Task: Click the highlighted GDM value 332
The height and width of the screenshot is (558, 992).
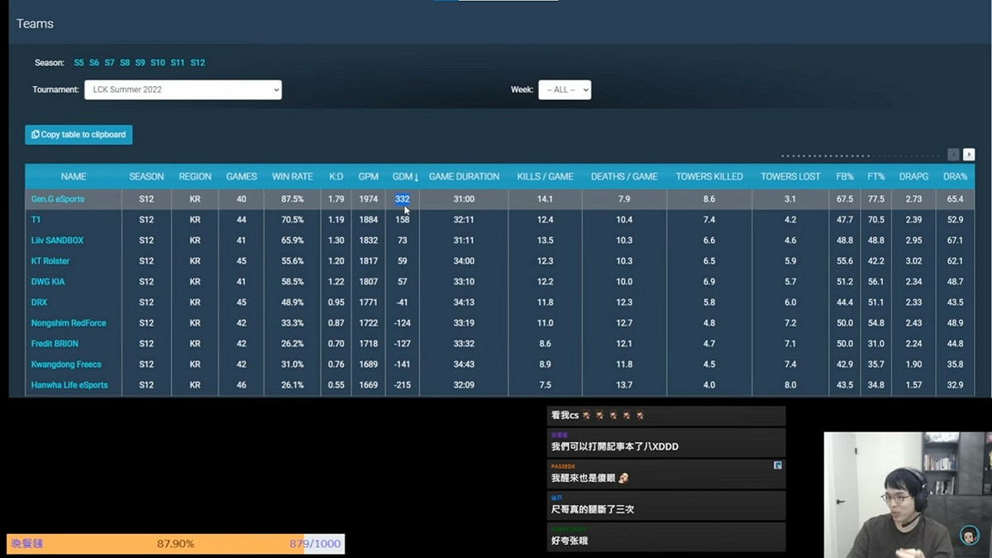Action: click(403, 199)
